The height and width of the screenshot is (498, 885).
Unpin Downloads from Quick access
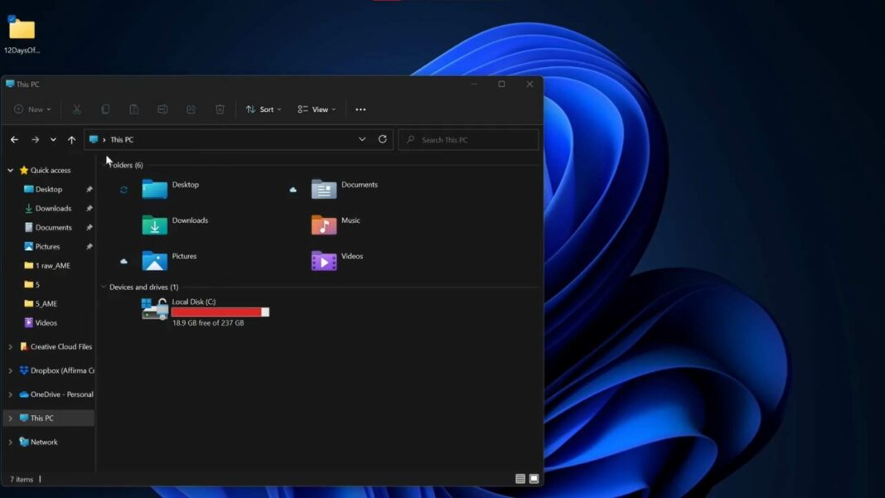(x=89, y=208)
